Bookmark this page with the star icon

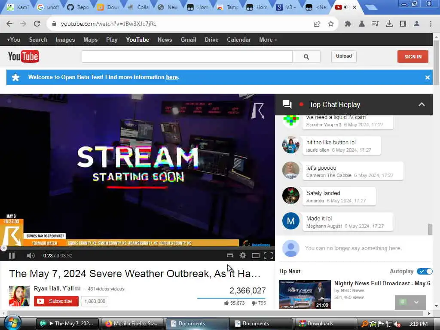click(x=331, y=24)
